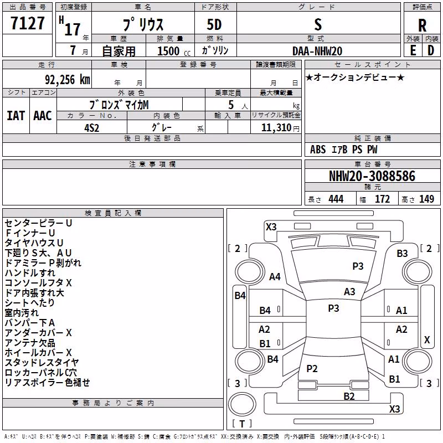Click inspector note 室内汚れ
The width and height of the screenshot is (443, 443).
(22, 312)
